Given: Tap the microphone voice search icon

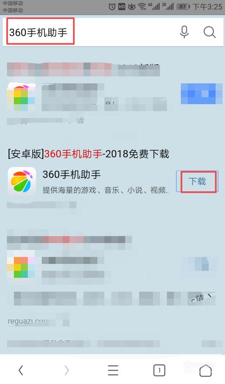Looking at the screenshot, I should (x=184, y=32).
